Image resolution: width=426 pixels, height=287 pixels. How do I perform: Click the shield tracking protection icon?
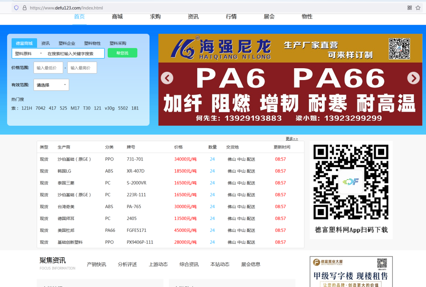click(16, 8)
